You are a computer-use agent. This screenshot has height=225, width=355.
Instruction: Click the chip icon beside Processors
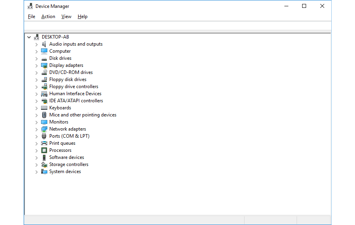44,150
